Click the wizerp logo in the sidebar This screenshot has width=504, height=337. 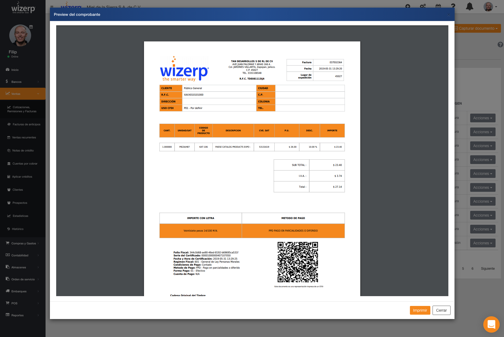pyautogui.click(x=23, y=8)
